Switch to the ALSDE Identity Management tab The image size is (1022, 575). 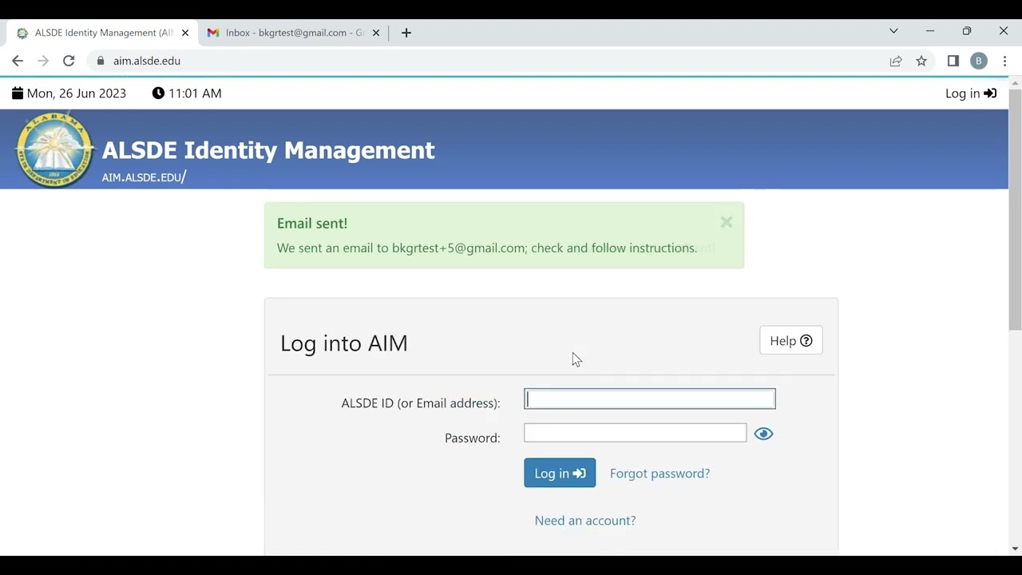tap(101, 33)
